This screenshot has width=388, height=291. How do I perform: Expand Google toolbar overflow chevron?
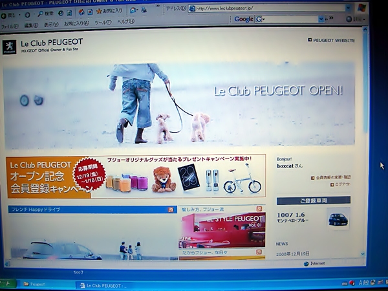tap(331, 18)
